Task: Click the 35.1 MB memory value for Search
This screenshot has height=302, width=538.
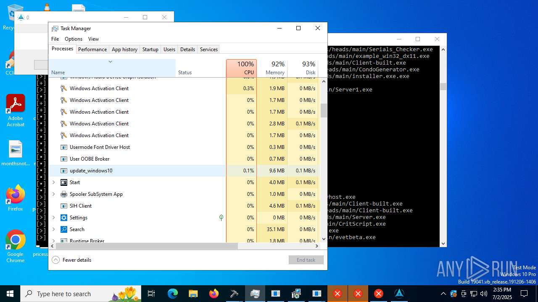Action: 276,229
